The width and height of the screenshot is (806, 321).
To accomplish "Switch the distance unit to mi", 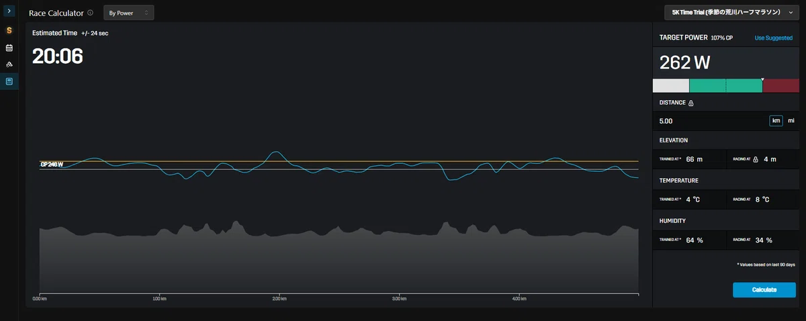I will click(791, 121).
